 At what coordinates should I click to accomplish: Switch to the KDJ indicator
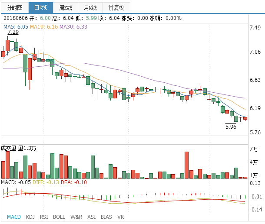point(30,217)
